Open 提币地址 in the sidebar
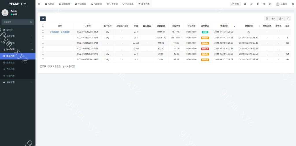 pyautogui.click(x=18, y=63)
